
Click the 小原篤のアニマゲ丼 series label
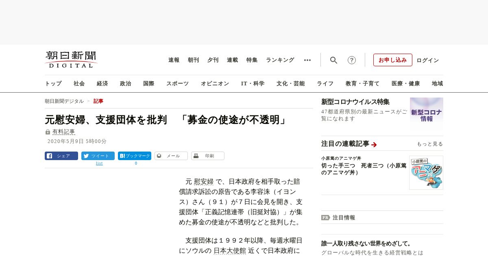pos(341,158)
